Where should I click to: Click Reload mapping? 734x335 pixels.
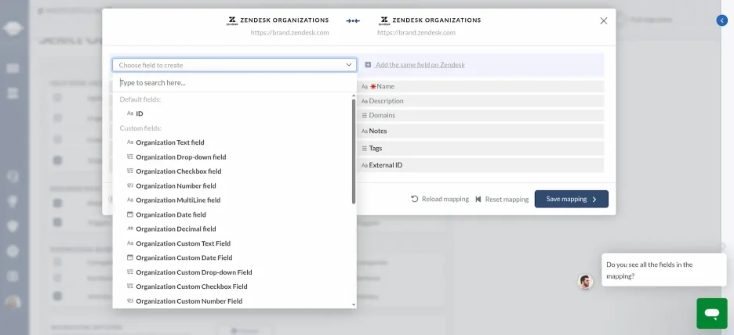(x=440, y=199)
